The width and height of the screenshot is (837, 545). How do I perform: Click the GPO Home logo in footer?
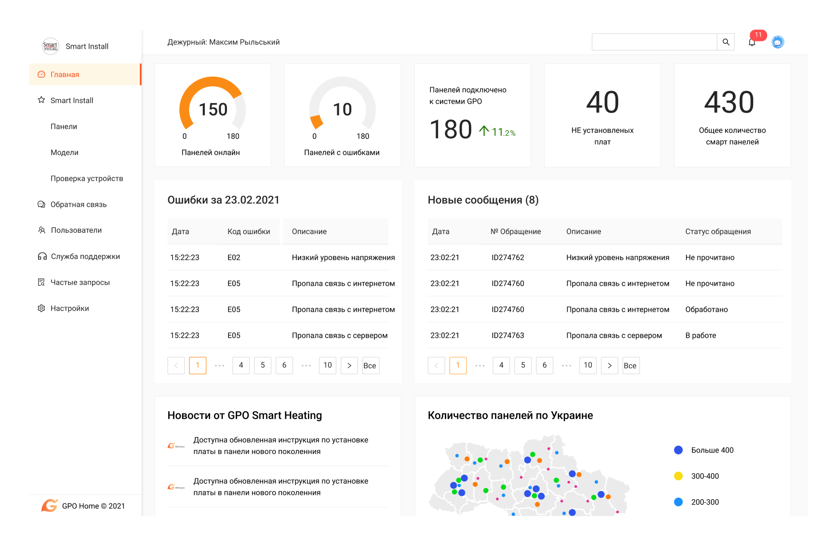click(50, 505)
